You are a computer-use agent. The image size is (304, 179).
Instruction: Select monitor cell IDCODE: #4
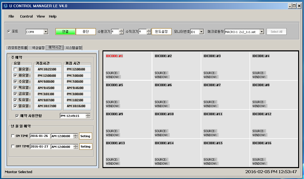point(274,66)
